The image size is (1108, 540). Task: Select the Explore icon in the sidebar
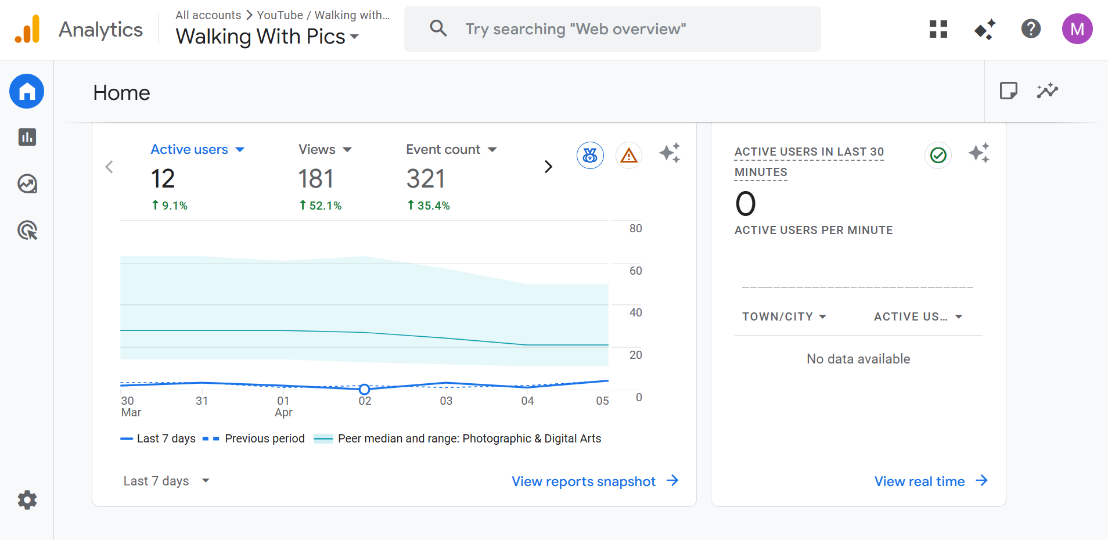pyautogui.click(x=27, y=184)
